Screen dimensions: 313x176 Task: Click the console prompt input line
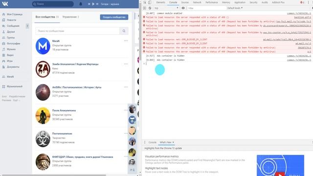(227, 64)
